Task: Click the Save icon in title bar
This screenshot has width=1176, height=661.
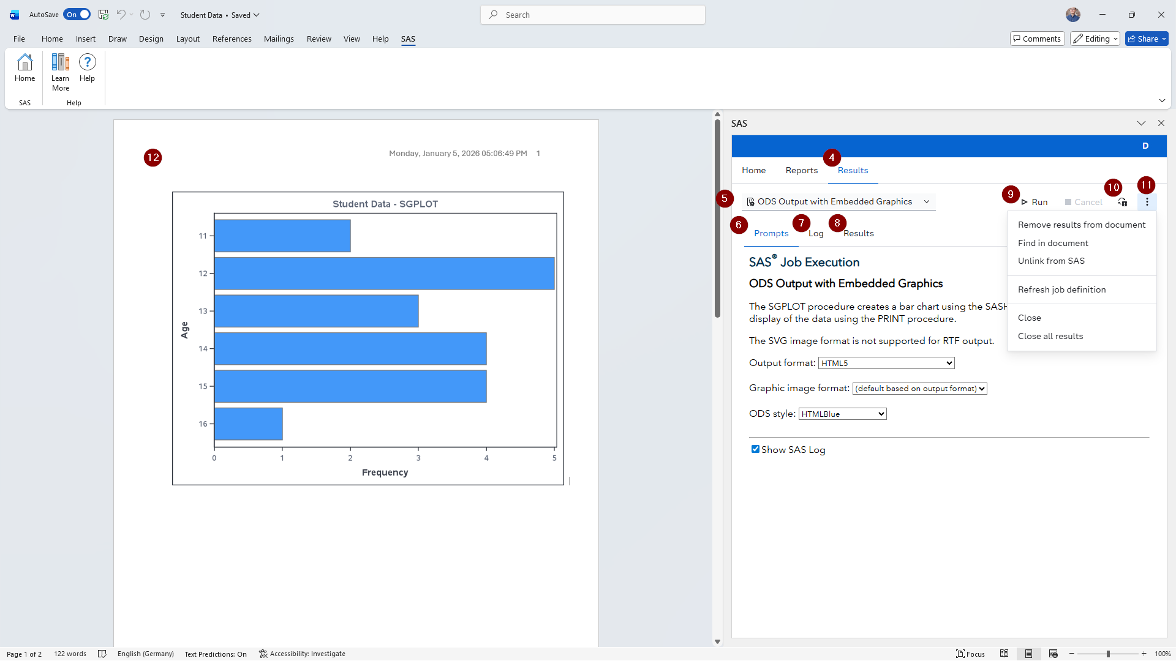Action: click(x=104, y=15)
